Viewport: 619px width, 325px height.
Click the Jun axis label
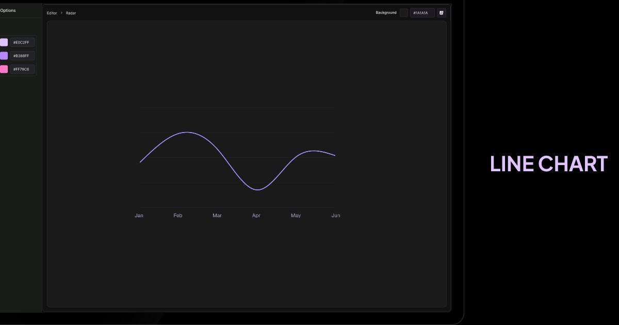pos(336,215)
